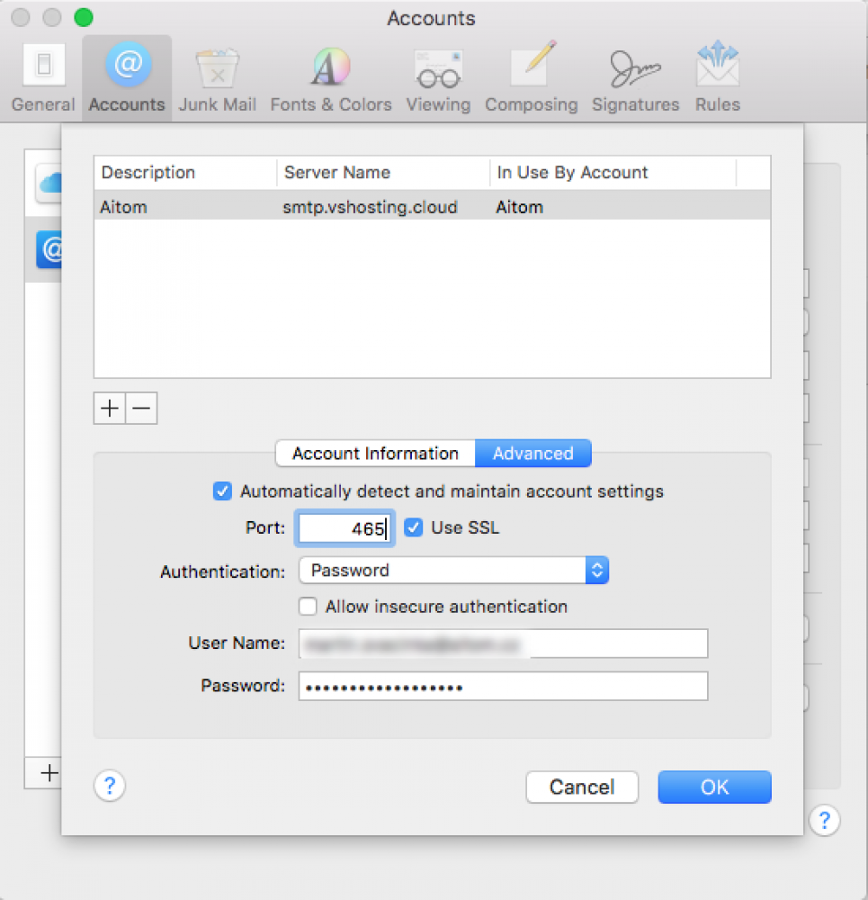Click the OK button
868x900 pixels.
pyautogui.click(x=714, y=787)
